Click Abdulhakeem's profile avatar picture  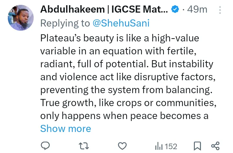(20, 18)
